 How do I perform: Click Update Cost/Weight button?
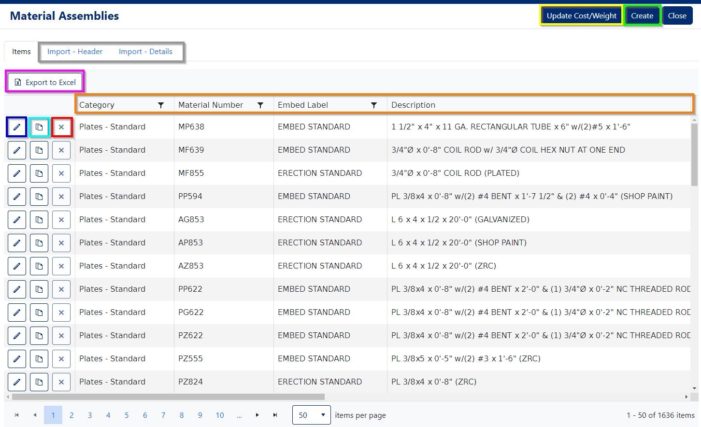582,16
